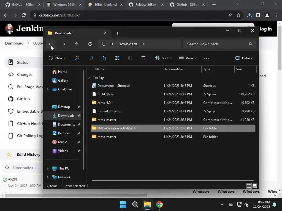Click chevron before Downloads in address bar
This screenshot has height=211, width=282.
[x=112, y=44]
